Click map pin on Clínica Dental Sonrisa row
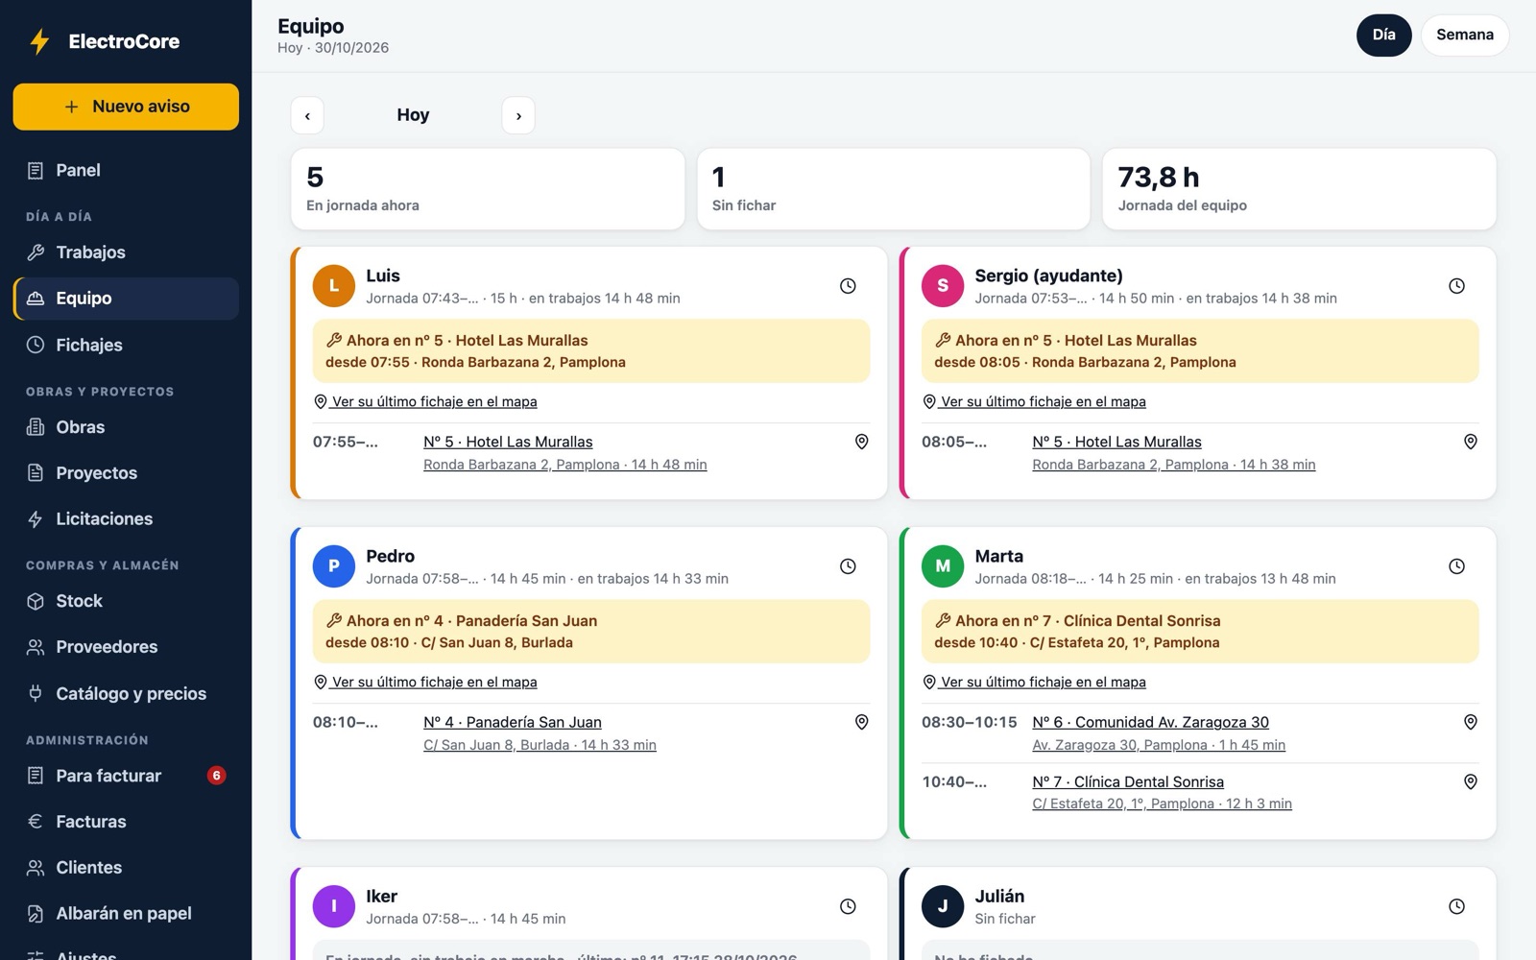Image resolution: width=1536 pixels, height=960 pixels. coord(1470,781)
